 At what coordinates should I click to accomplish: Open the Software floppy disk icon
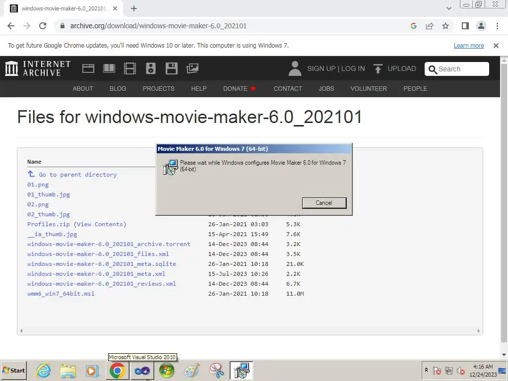click(x=171, y=68)
